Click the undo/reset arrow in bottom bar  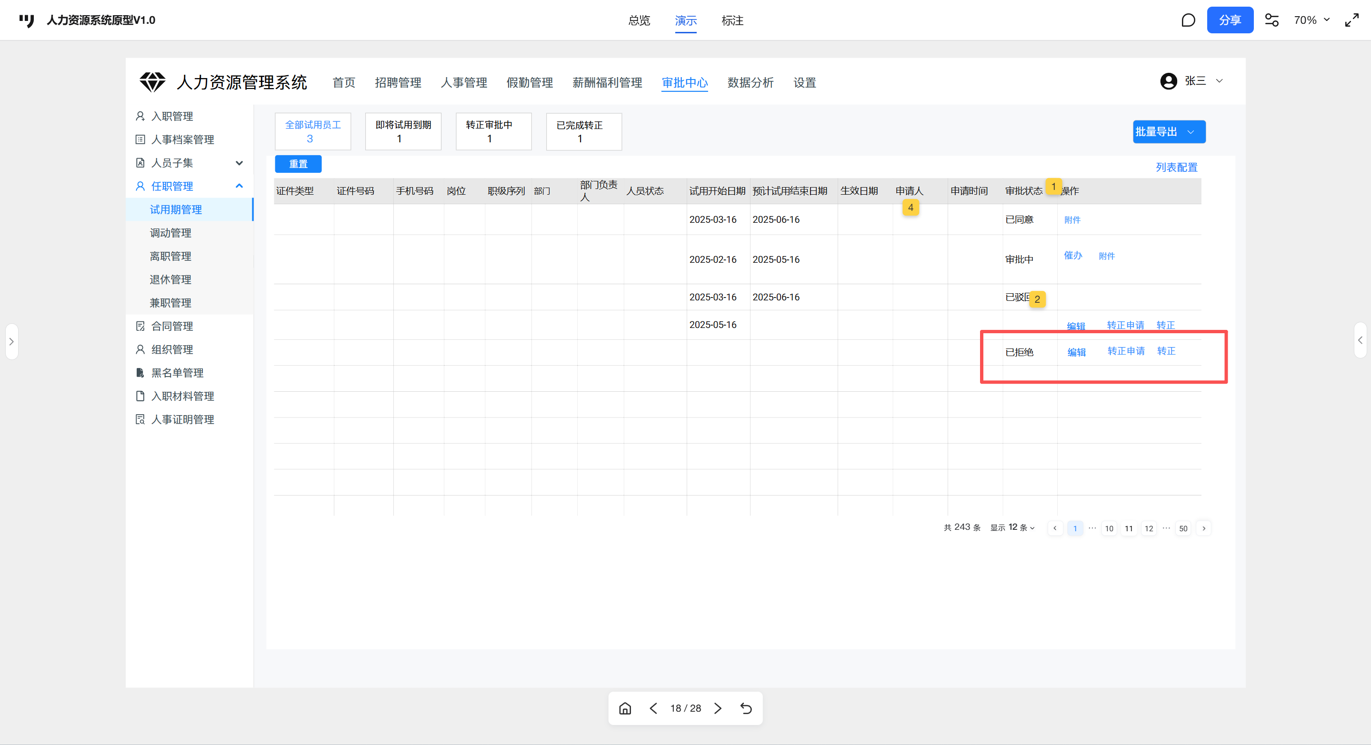[746, 708]
